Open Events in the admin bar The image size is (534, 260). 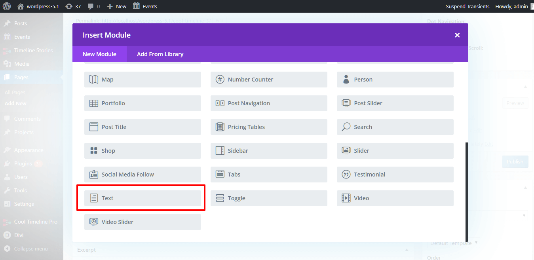coord(145,6)
